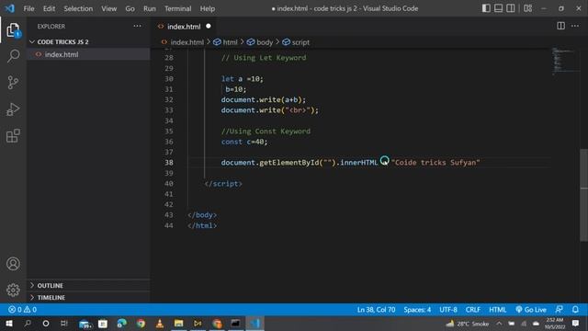
Task: Open Google Chrome from the taskbar
Action: point(141,323)
